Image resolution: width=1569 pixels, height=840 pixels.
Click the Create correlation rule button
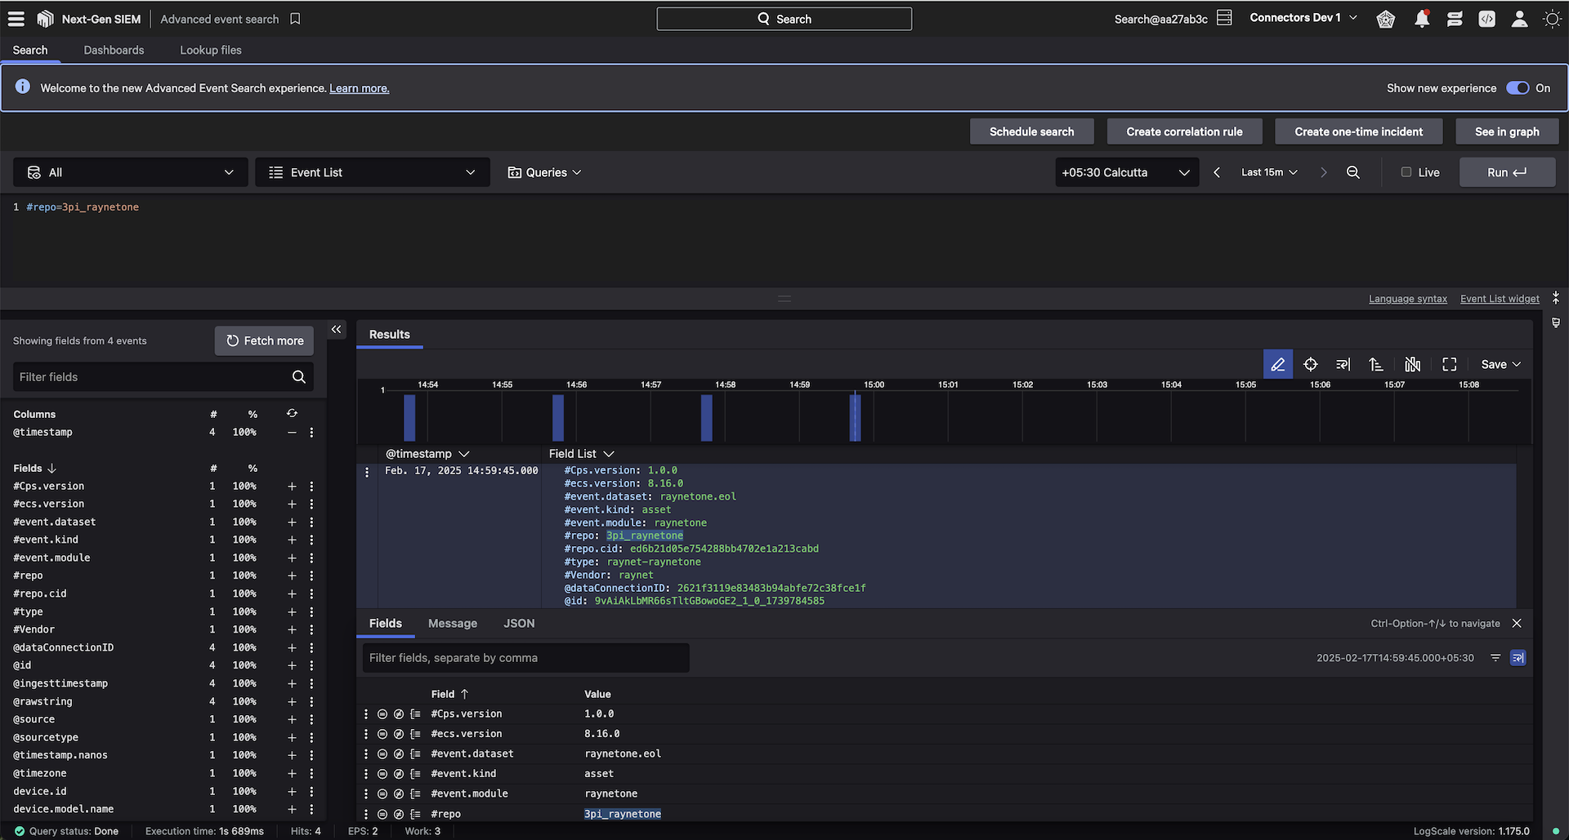[x=1184, y=131]
